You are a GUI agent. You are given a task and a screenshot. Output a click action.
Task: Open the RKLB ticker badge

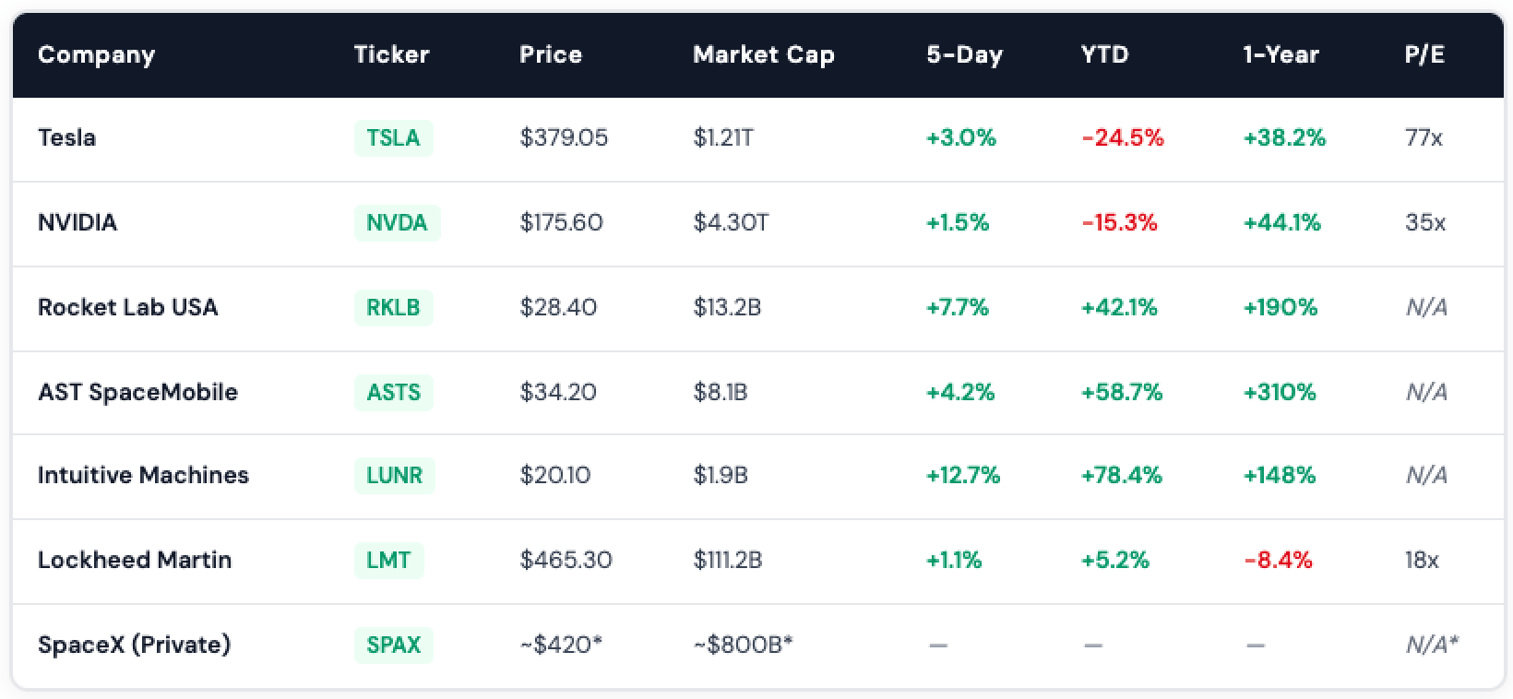coord(393,308)
